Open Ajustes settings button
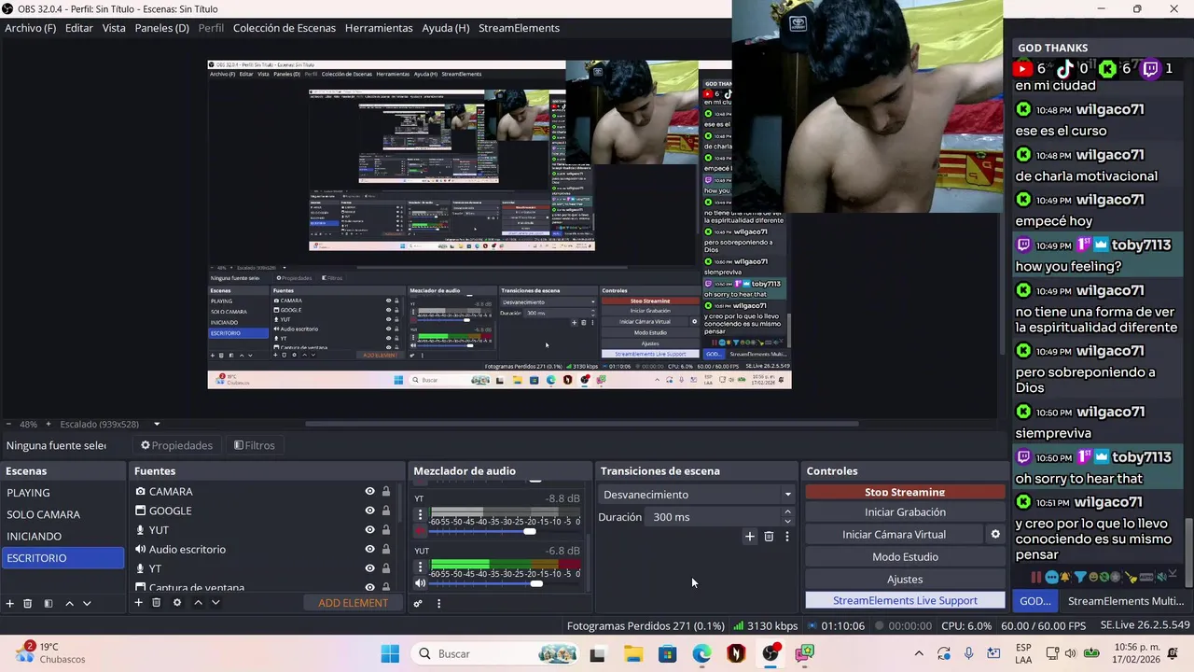This screenshot has height=672, width=1194. (x=905, y=580)
